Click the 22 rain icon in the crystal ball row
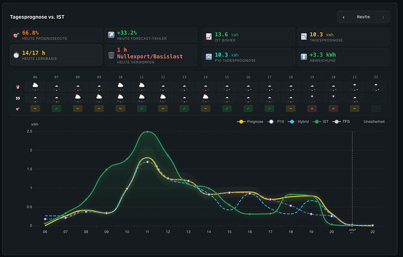The height and width of the screenshot is (257, 403). [376, 86]
